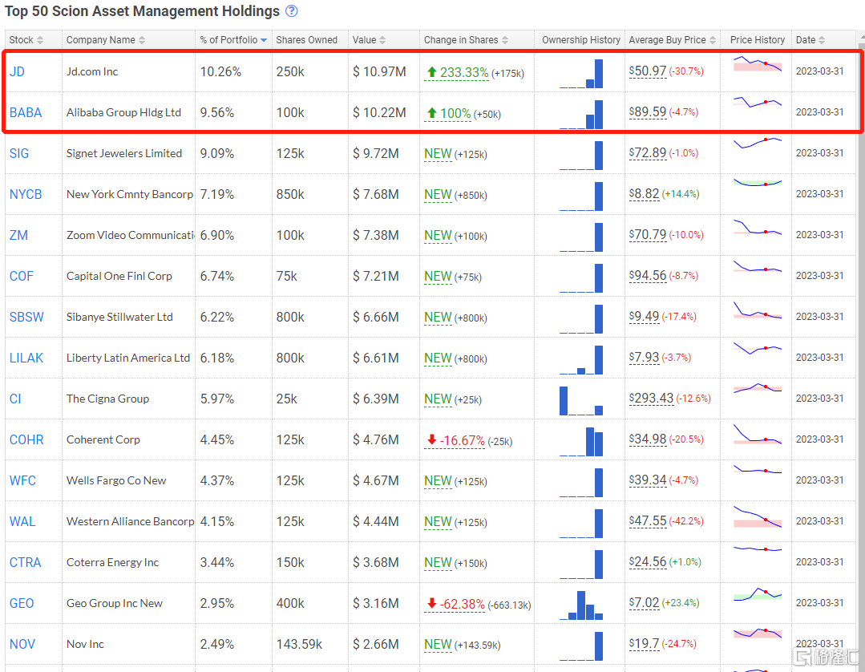Click the green up arrow for JD
This screenshot has width=865, height=672.
tap(431, 72)
